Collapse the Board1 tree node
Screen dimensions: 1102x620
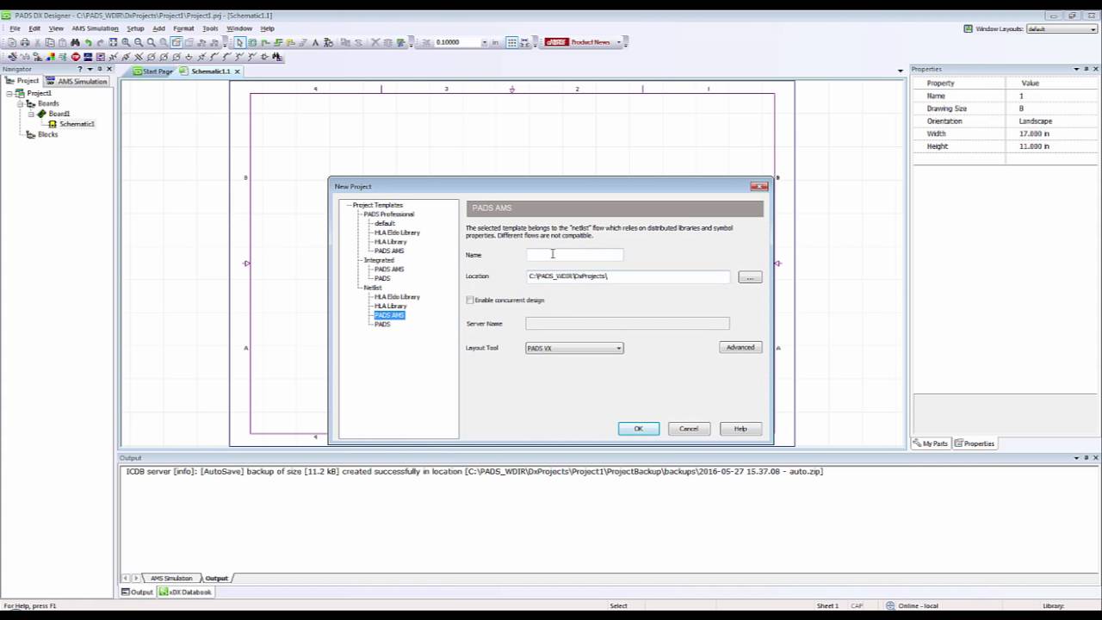point(31,114)
